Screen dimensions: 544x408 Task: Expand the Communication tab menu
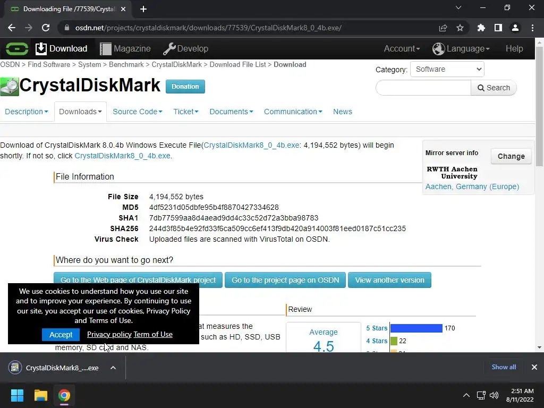[x=293, y=112]
